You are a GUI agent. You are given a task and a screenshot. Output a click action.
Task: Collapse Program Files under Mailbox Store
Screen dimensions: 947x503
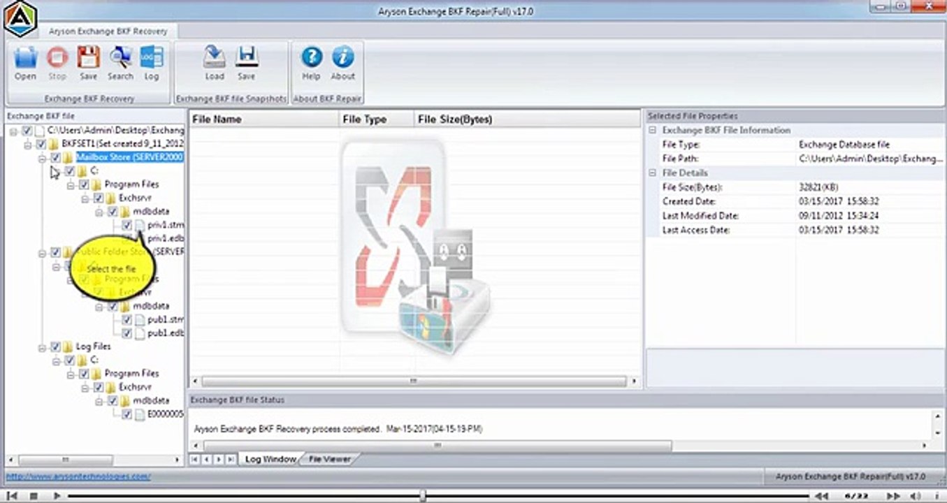pos(71,184)
